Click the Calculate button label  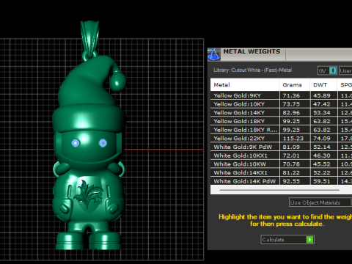274,240
